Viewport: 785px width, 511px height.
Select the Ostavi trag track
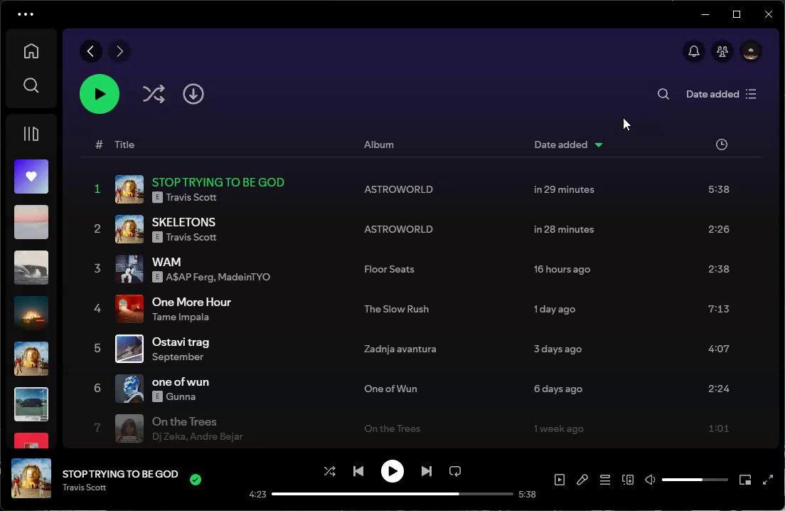coord(420,349)
